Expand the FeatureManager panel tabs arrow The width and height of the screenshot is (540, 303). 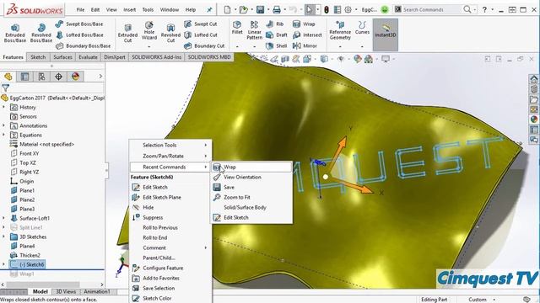coord(100,77)
